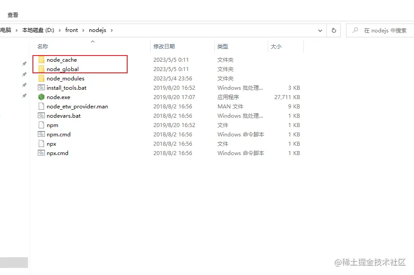
Task: Click the first quick-access pin icon
Action: 24,64
